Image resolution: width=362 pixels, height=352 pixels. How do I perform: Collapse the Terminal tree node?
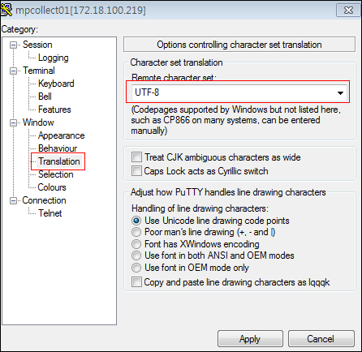[x=13, y=71]
